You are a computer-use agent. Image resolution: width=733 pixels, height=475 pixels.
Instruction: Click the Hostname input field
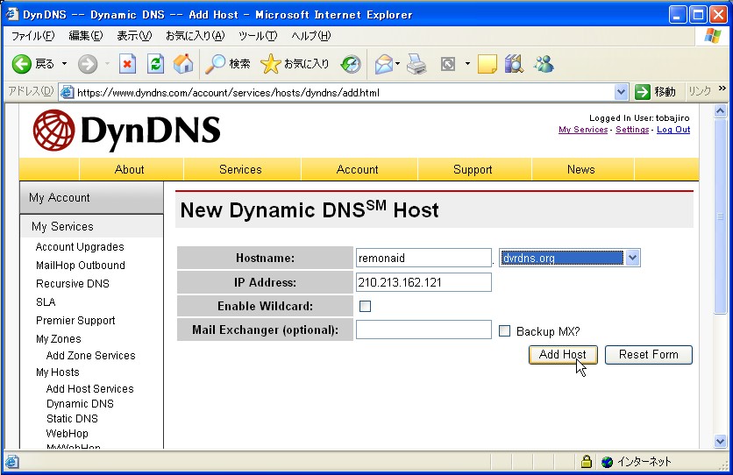423,258
